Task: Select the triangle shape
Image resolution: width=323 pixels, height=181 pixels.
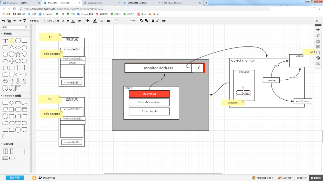Action: [12, 47]
